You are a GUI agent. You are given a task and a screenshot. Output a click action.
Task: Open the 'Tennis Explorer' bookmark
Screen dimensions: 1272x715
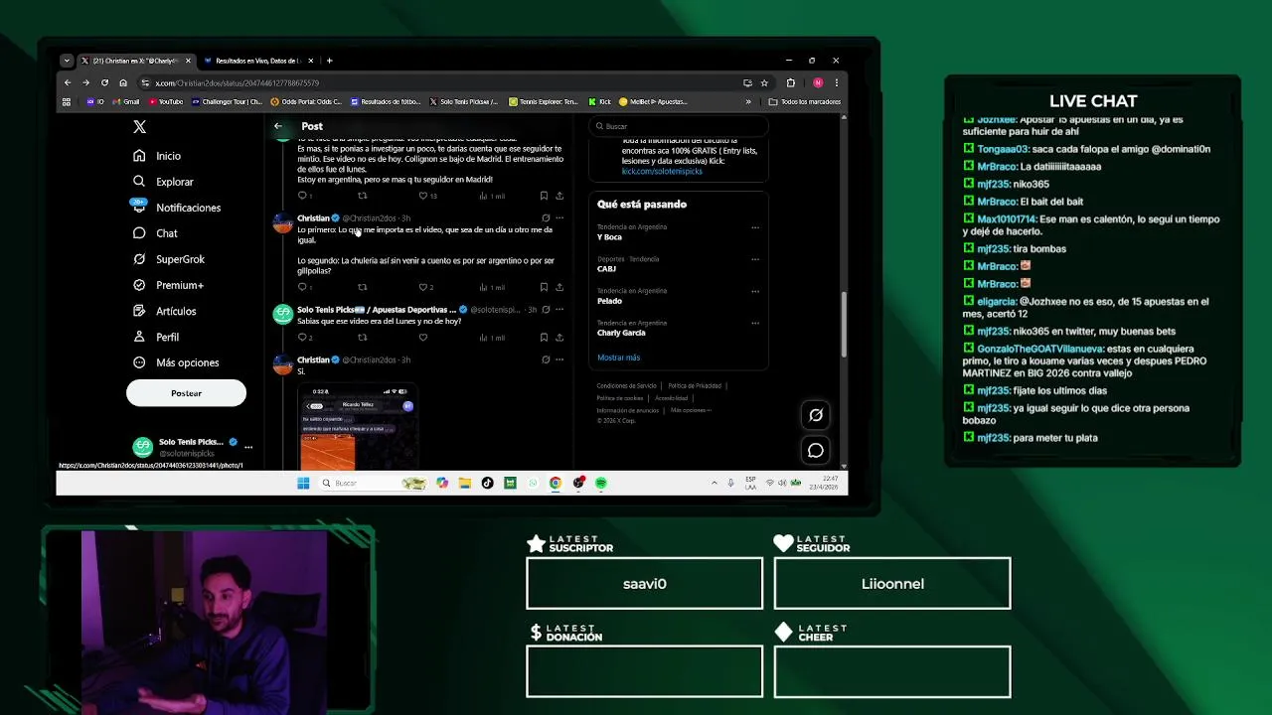[x=544, y=101]
